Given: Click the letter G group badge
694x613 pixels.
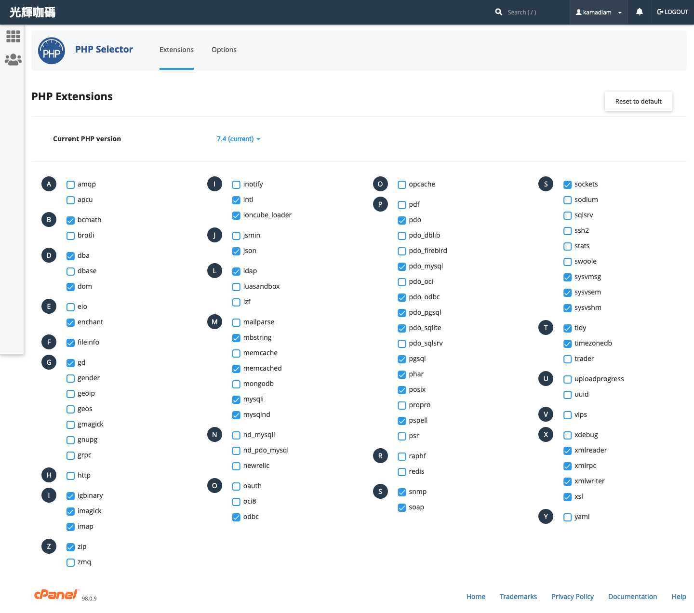Looking at the screenshot, I should [49, 362].
